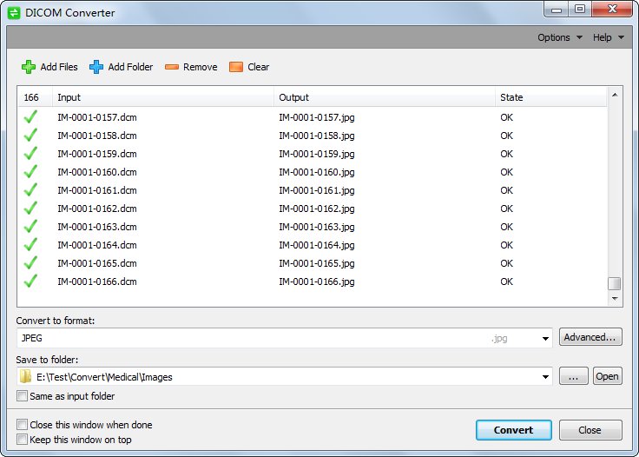Screen dimensions: 639x457
Task: Expand the Convert to format dropdown arrow
Action: coord(545,338)
